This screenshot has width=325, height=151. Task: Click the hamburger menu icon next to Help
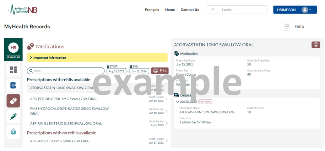point(287,27)
